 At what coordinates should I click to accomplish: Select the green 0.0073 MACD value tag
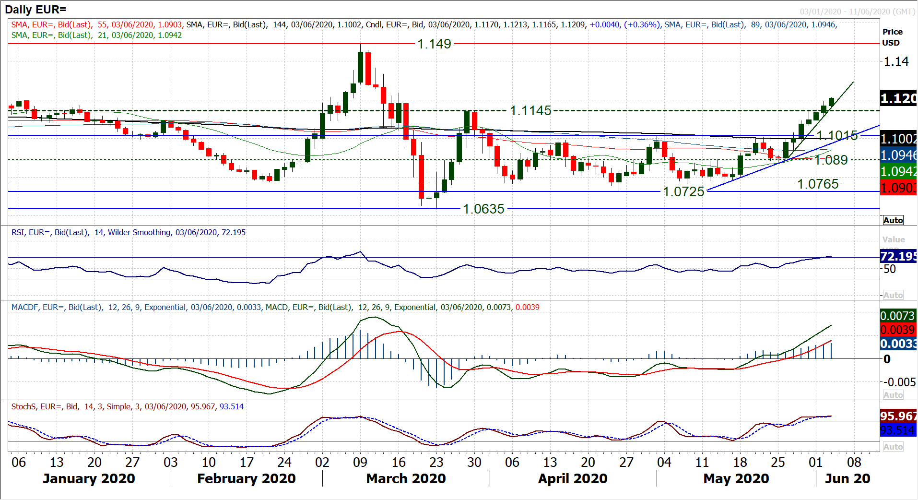click(898, 316)
